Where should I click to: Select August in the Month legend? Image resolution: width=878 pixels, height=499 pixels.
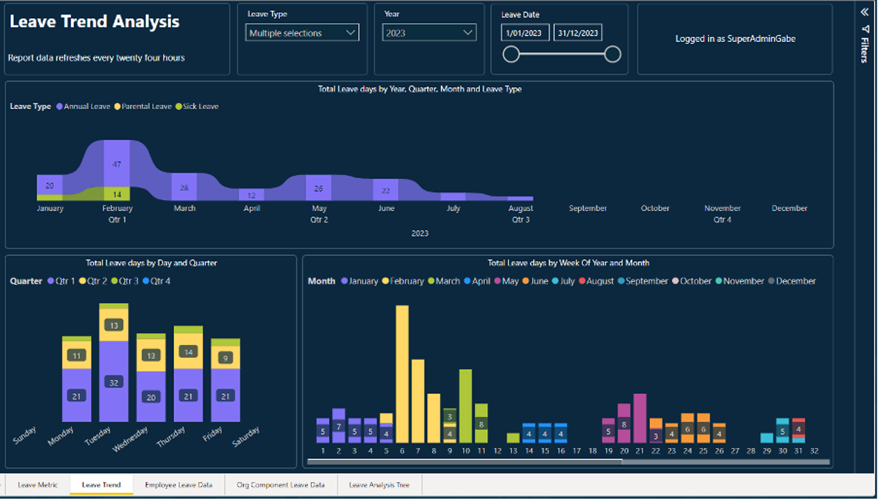pos(582,281)
